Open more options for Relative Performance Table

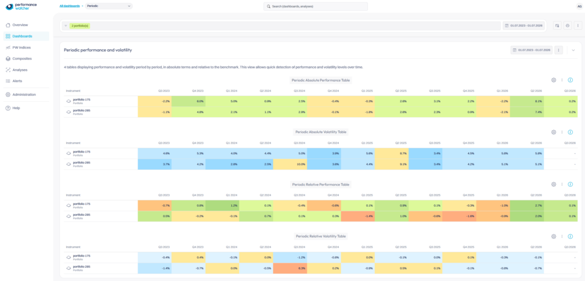(x=562, y=184)
